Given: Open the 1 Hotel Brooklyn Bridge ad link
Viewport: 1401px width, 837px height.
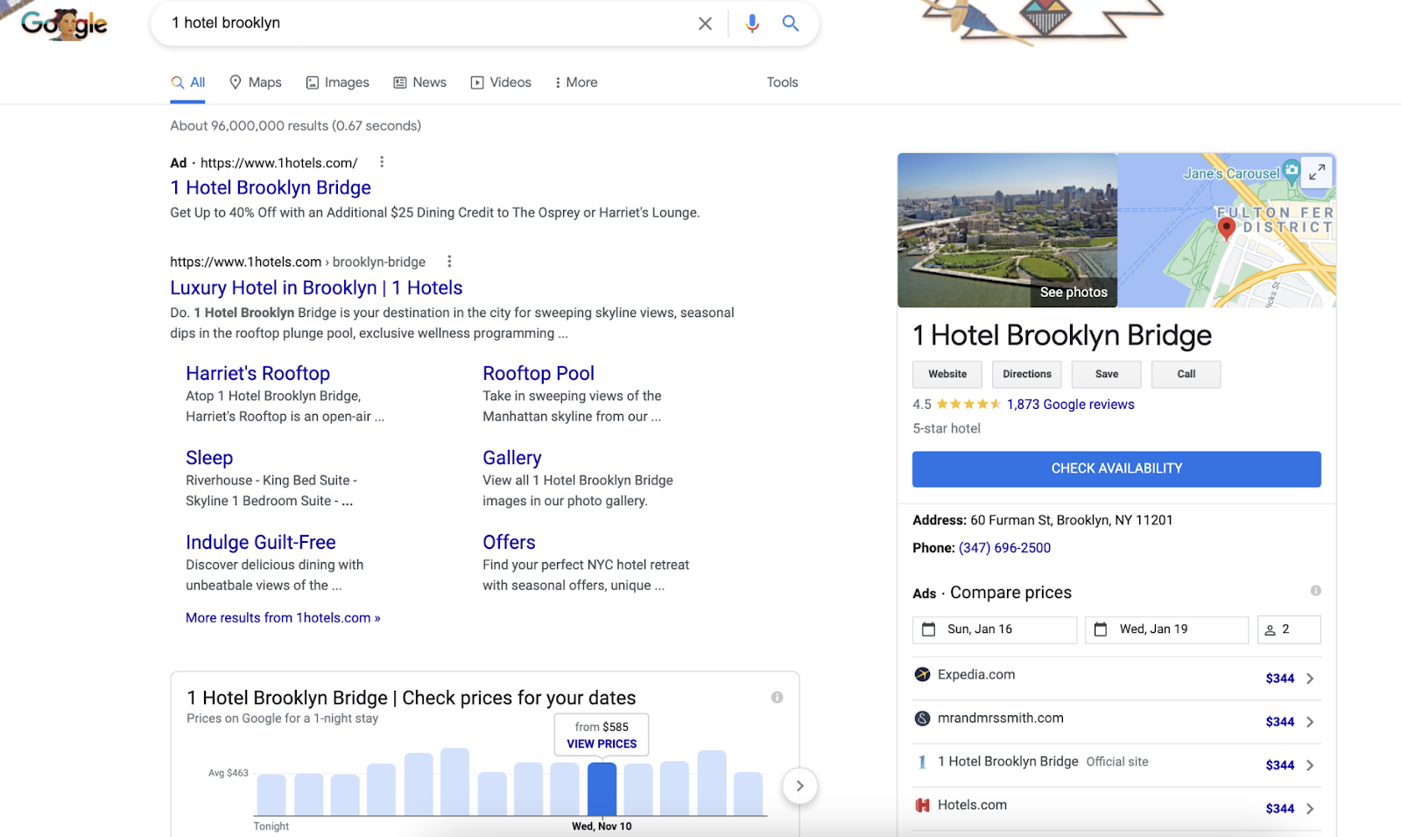Looking at the screenshot, I should (x=271, y=187).
